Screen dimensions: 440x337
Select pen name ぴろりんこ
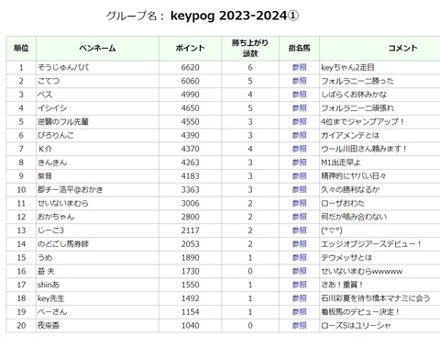[56, 135]
